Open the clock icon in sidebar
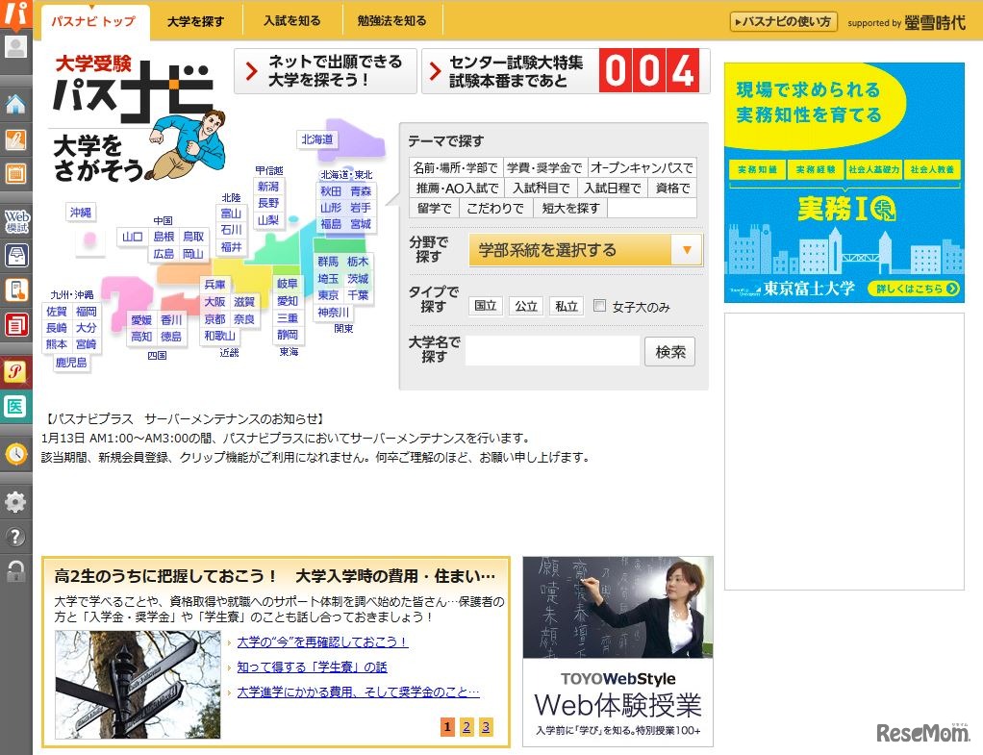The image size is (983, 755). (x=15, y=454)
